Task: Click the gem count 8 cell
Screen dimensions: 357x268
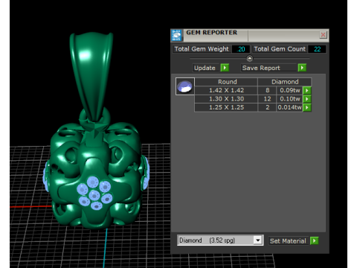Action: pyautogui.click(x=267, y=90)
